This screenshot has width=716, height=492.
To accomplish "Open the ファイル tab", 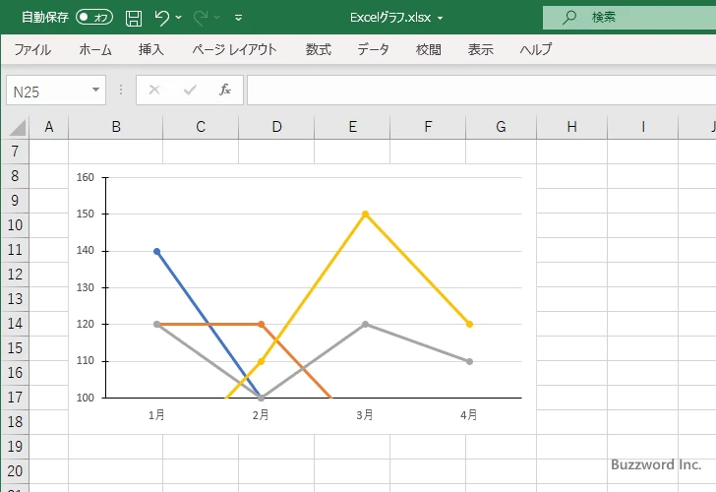I will tap(32, 49).
